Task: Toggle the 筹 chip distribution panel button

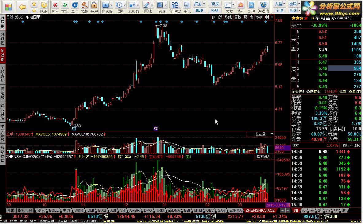Action: 320,210
